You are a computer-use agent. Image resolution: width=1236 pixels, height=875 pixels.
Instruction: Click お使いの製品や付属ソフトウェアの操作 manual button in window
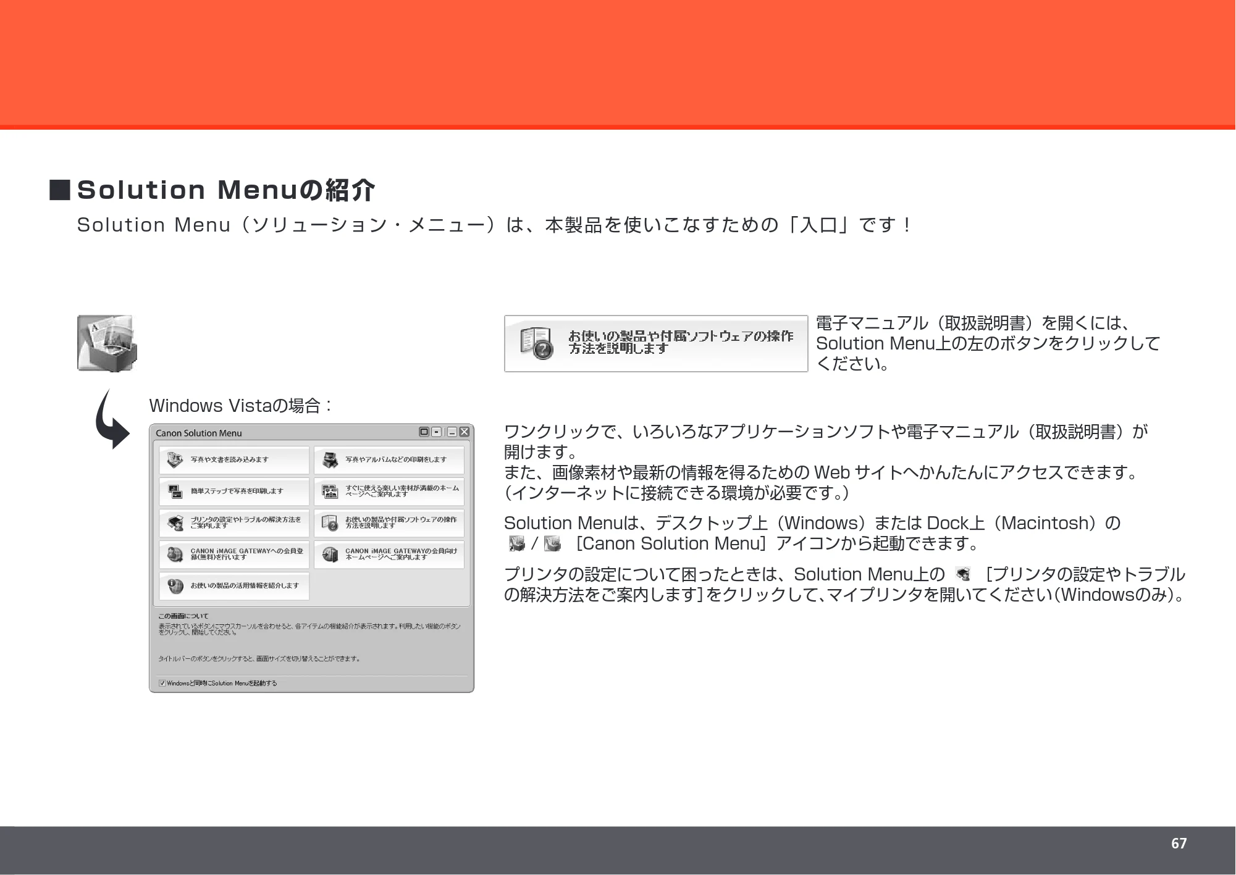pyautogui.click(x=389, y=523)
